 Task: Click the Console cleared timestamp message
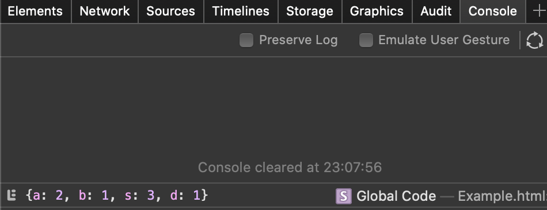(x=290, y=168)
